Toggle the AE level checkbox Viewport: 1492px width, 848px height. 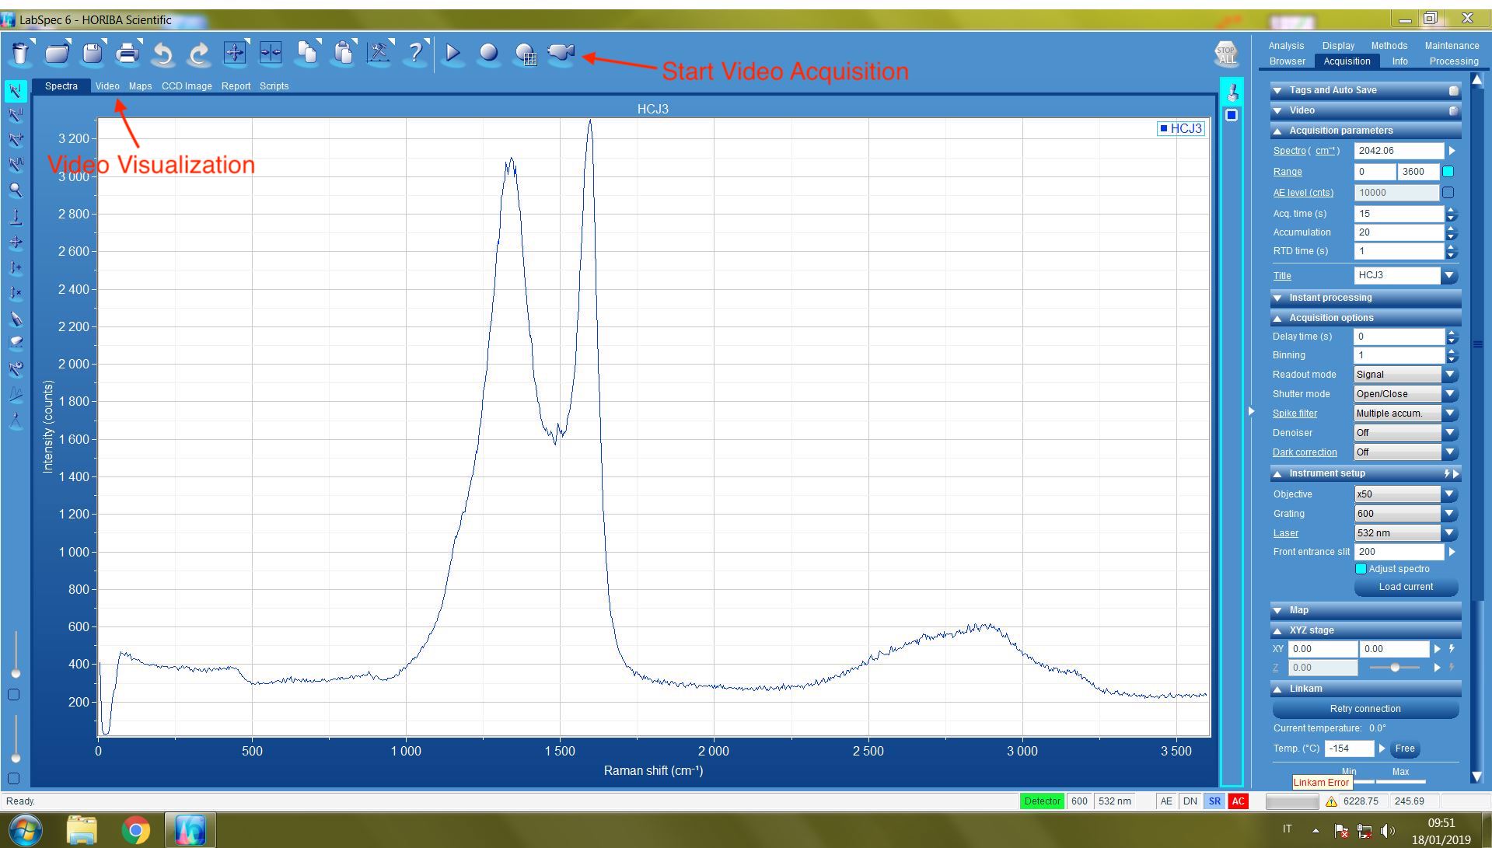[1448, 192]
